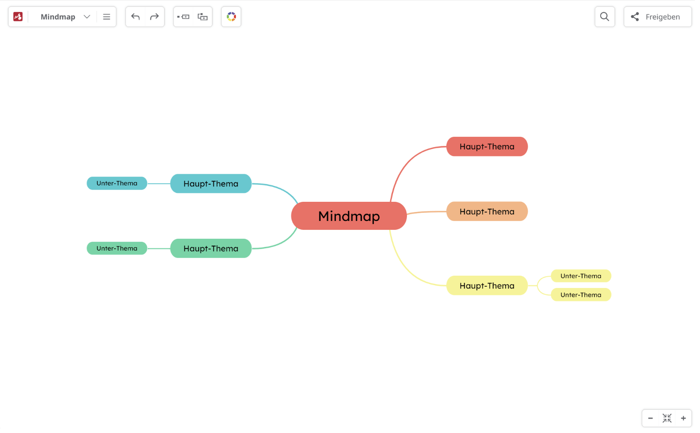The height and width of the screenshot is (433, 700).
Task: Select the upper yellow Unter-Thema node
Action: [x=581, y=276]
